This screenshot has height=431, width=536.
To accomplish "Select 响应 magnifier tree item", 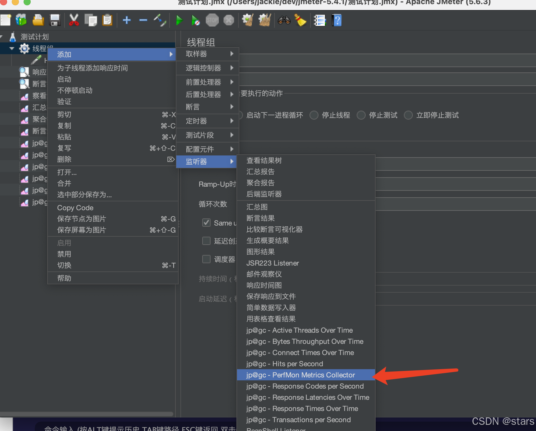I will 33,72.
